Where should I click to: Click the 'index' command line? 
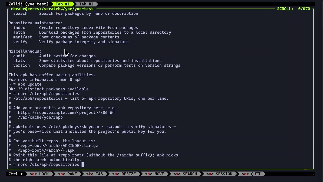point(76,28)
